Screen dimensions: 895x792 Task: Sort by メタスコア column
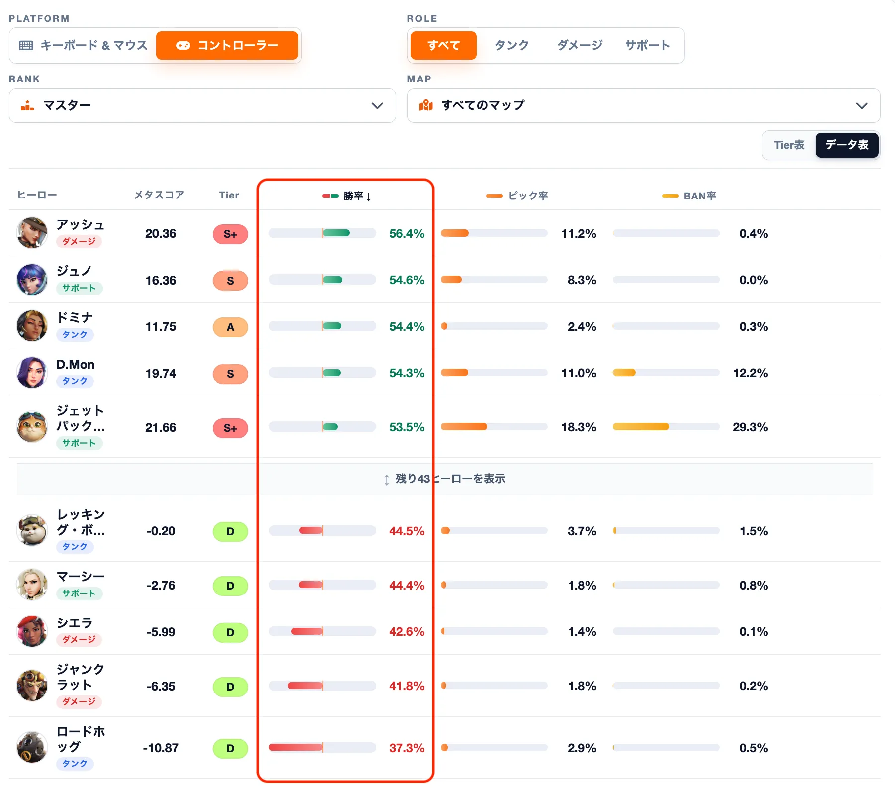click(159, 195)
